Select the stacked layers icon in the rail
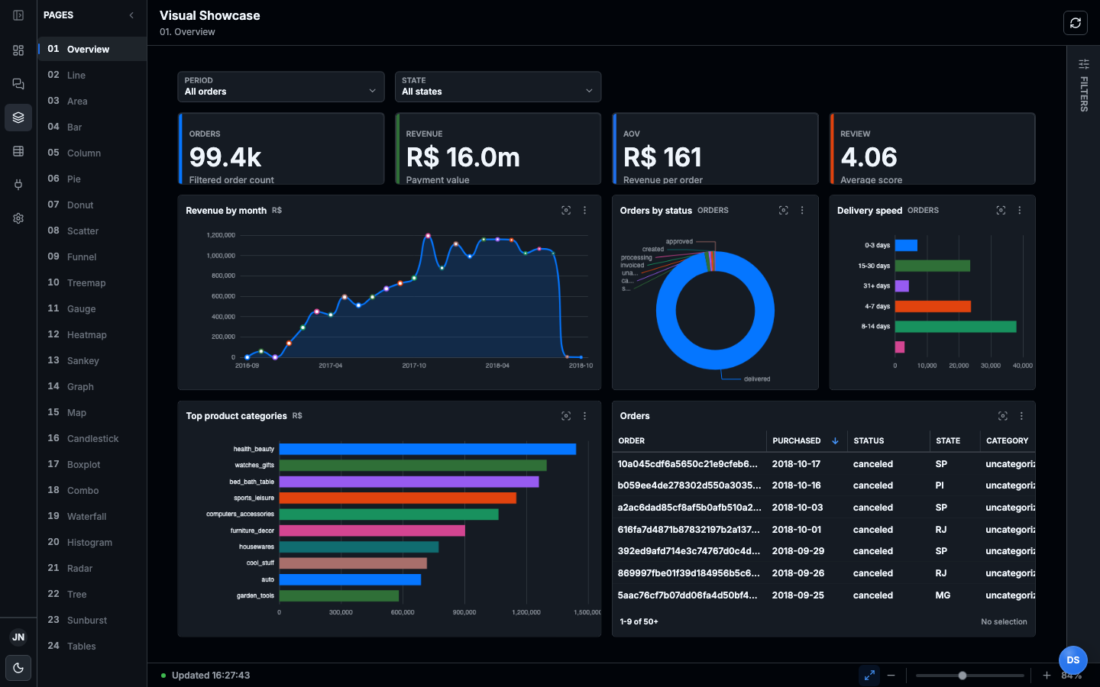The height and width of the screenshot is (687, 1100). (x=18, y=118)
